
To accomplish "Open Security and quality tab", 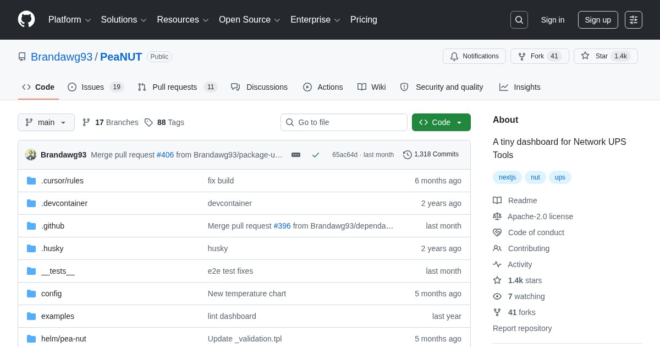I will coord(442,87).
